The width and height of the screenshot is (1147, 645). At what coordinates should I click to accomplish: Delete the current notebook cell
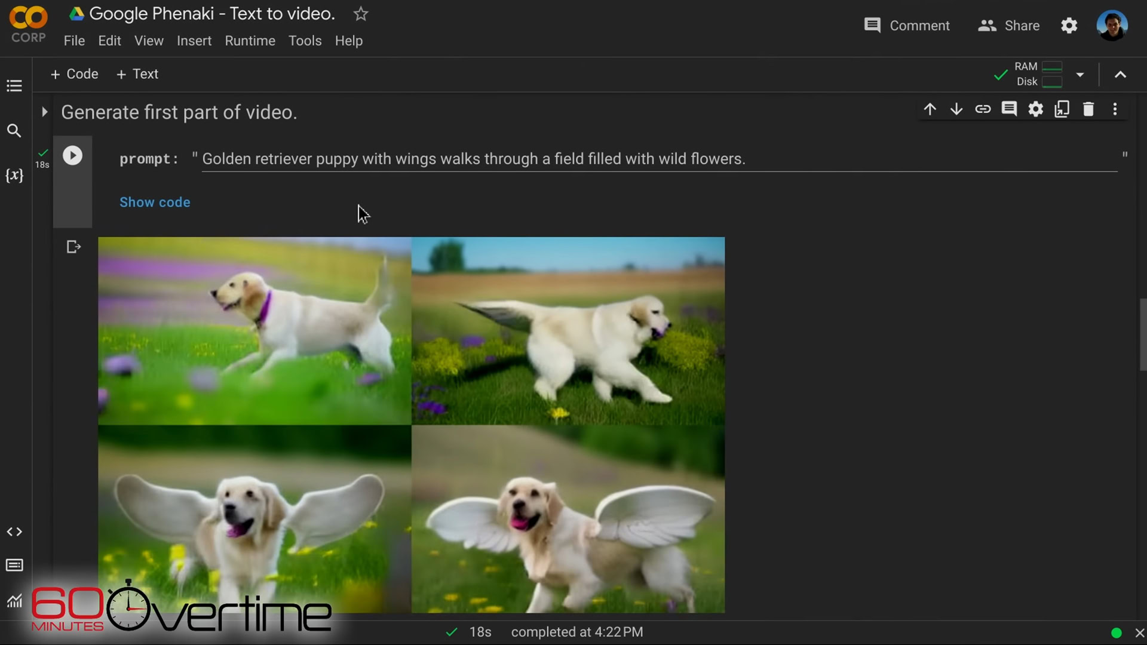coord(1088,109)
